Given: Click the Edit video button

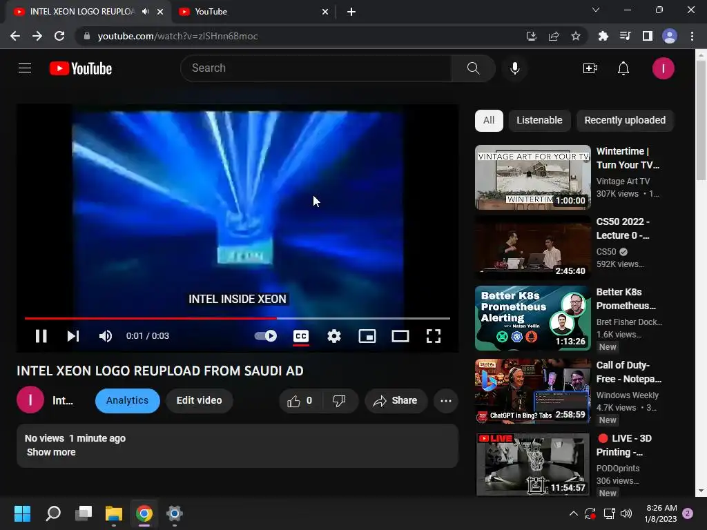Looking at the screenshot, I should tap(199, 400).
